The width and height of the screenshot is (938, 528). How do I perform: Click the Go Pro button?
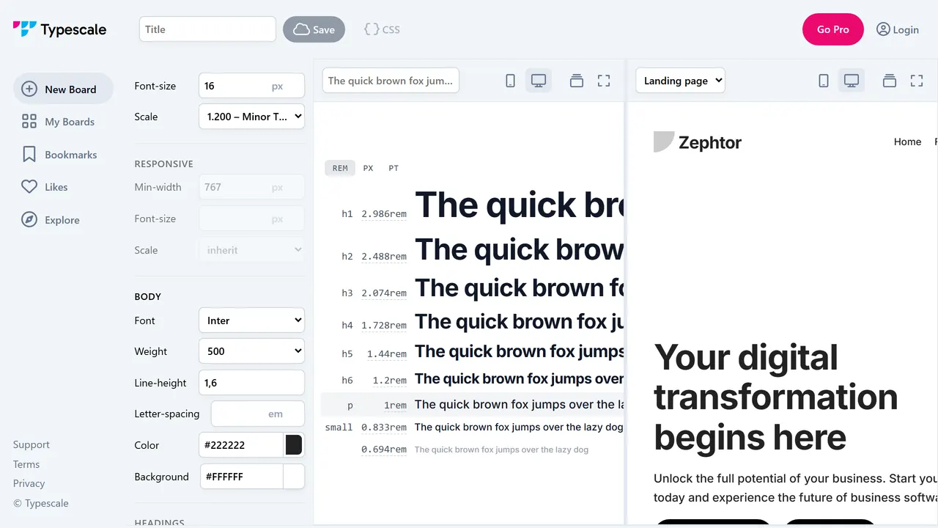[833, 29]
